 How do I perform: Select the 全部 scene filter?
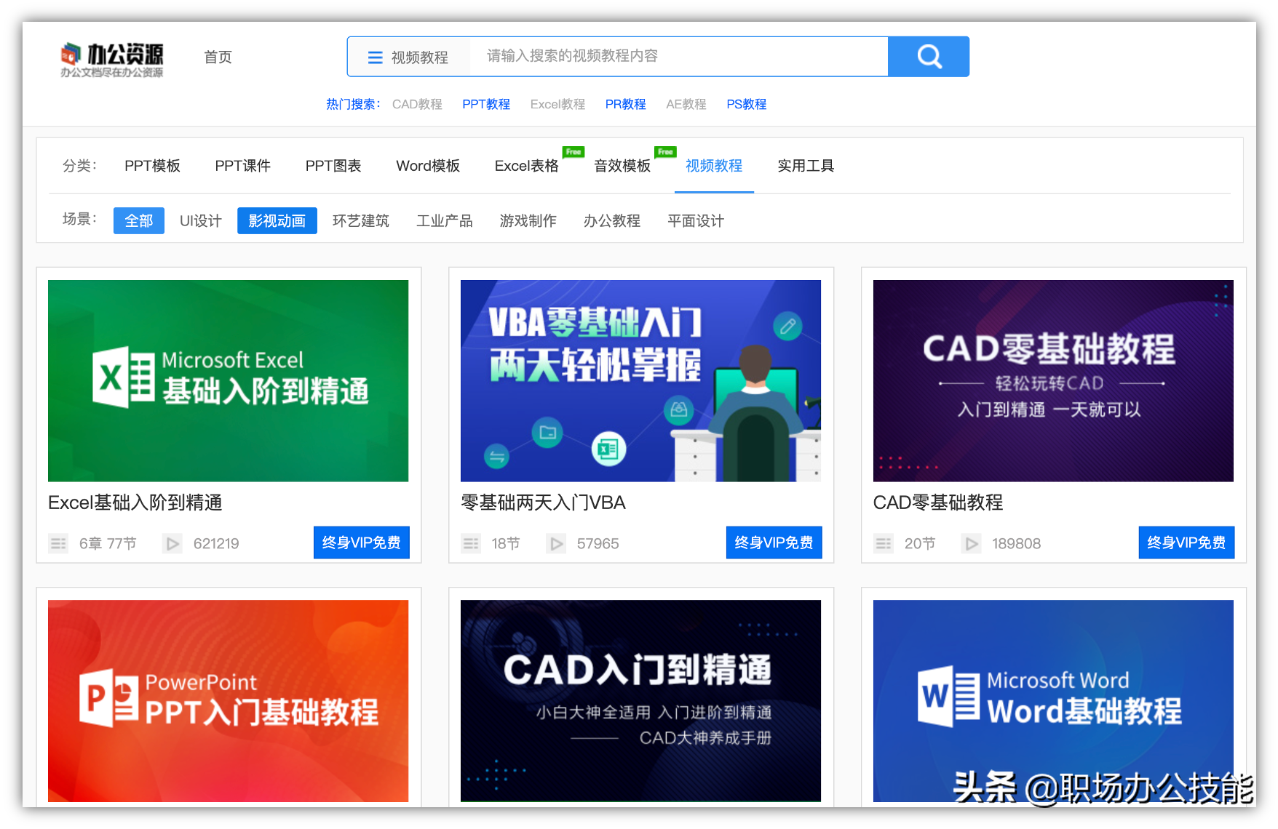coord(138,220)
